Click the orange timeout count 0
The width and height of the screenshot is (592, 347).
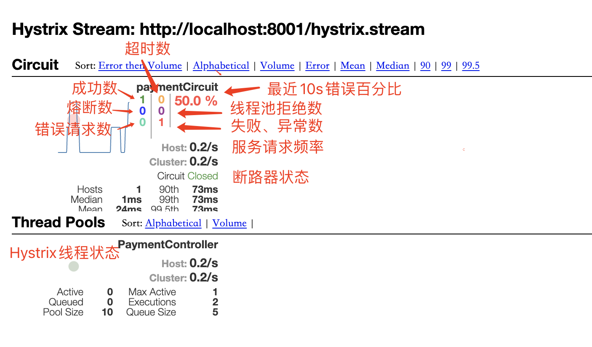tap(161, 100)
